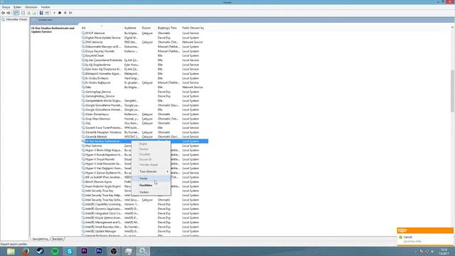The image size is (455, 256).
Task: Open the Services window taskbar icon
Action: (143, 251)
